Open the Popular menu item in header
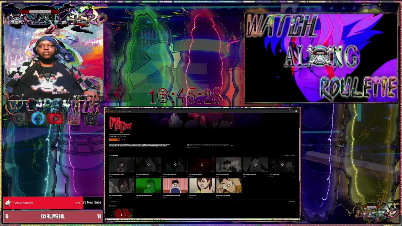402x226 pixels. coord(119,111)
